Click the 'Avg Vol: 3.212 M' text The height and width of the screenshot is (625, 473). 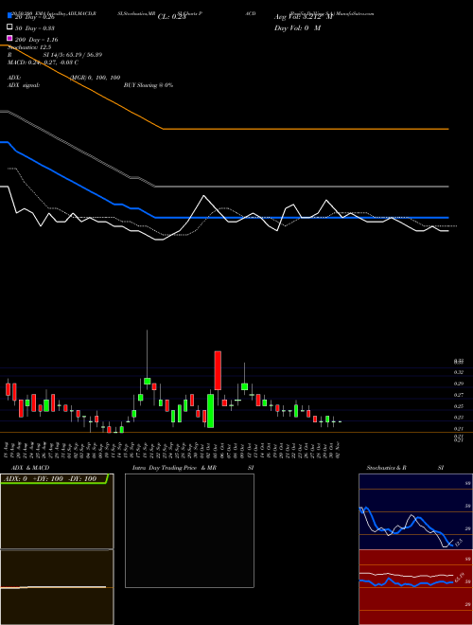click(x=303, y=17)
